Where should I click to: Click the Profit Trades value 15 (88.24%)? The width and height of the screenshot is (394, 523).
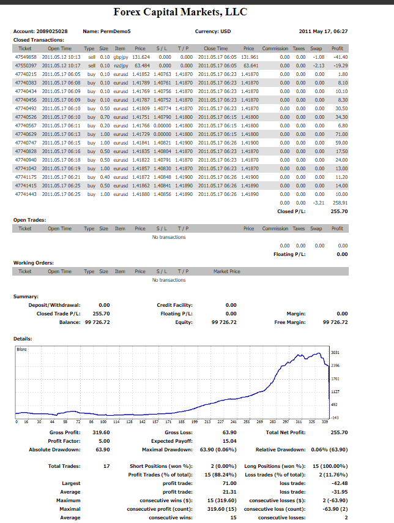pos(220,475)
